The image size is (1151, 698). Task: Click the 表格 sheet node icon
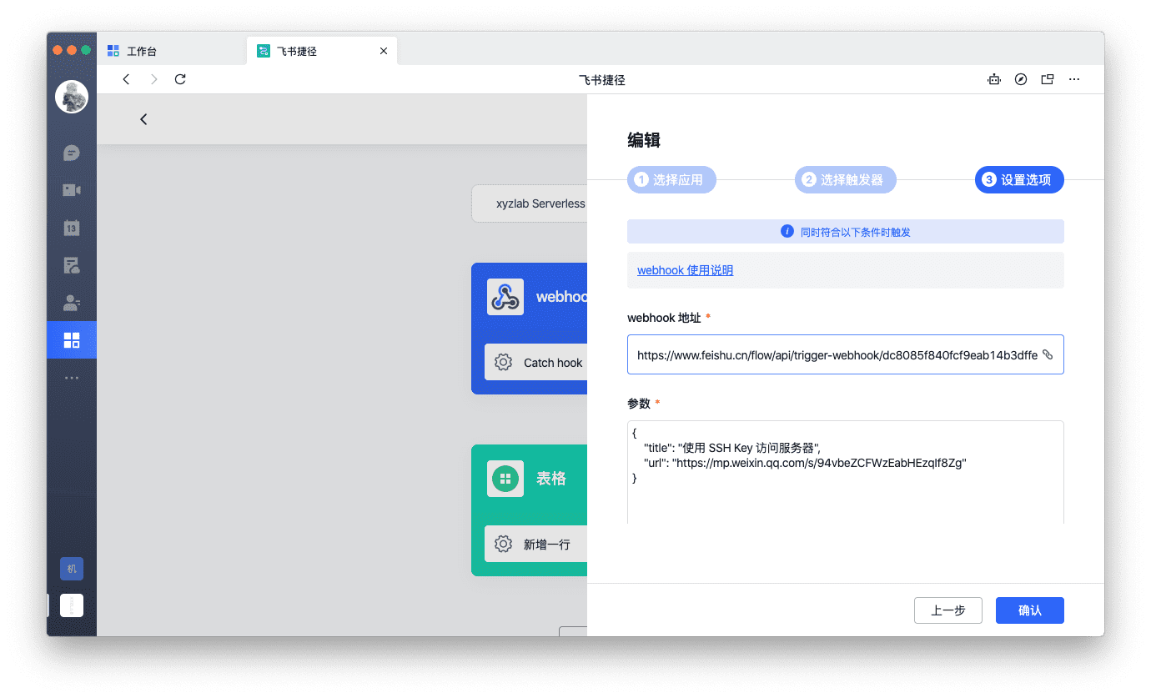pyautogui.click(x=505, y=479)
